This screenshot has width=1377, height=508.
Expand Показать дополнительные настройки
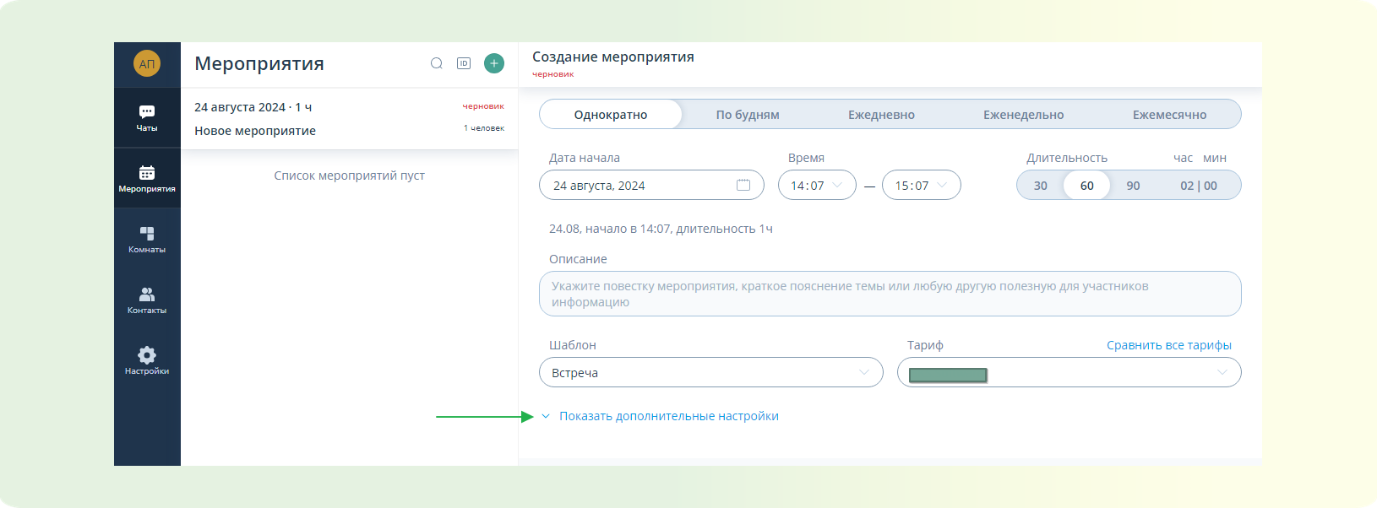tap(668, 416)
